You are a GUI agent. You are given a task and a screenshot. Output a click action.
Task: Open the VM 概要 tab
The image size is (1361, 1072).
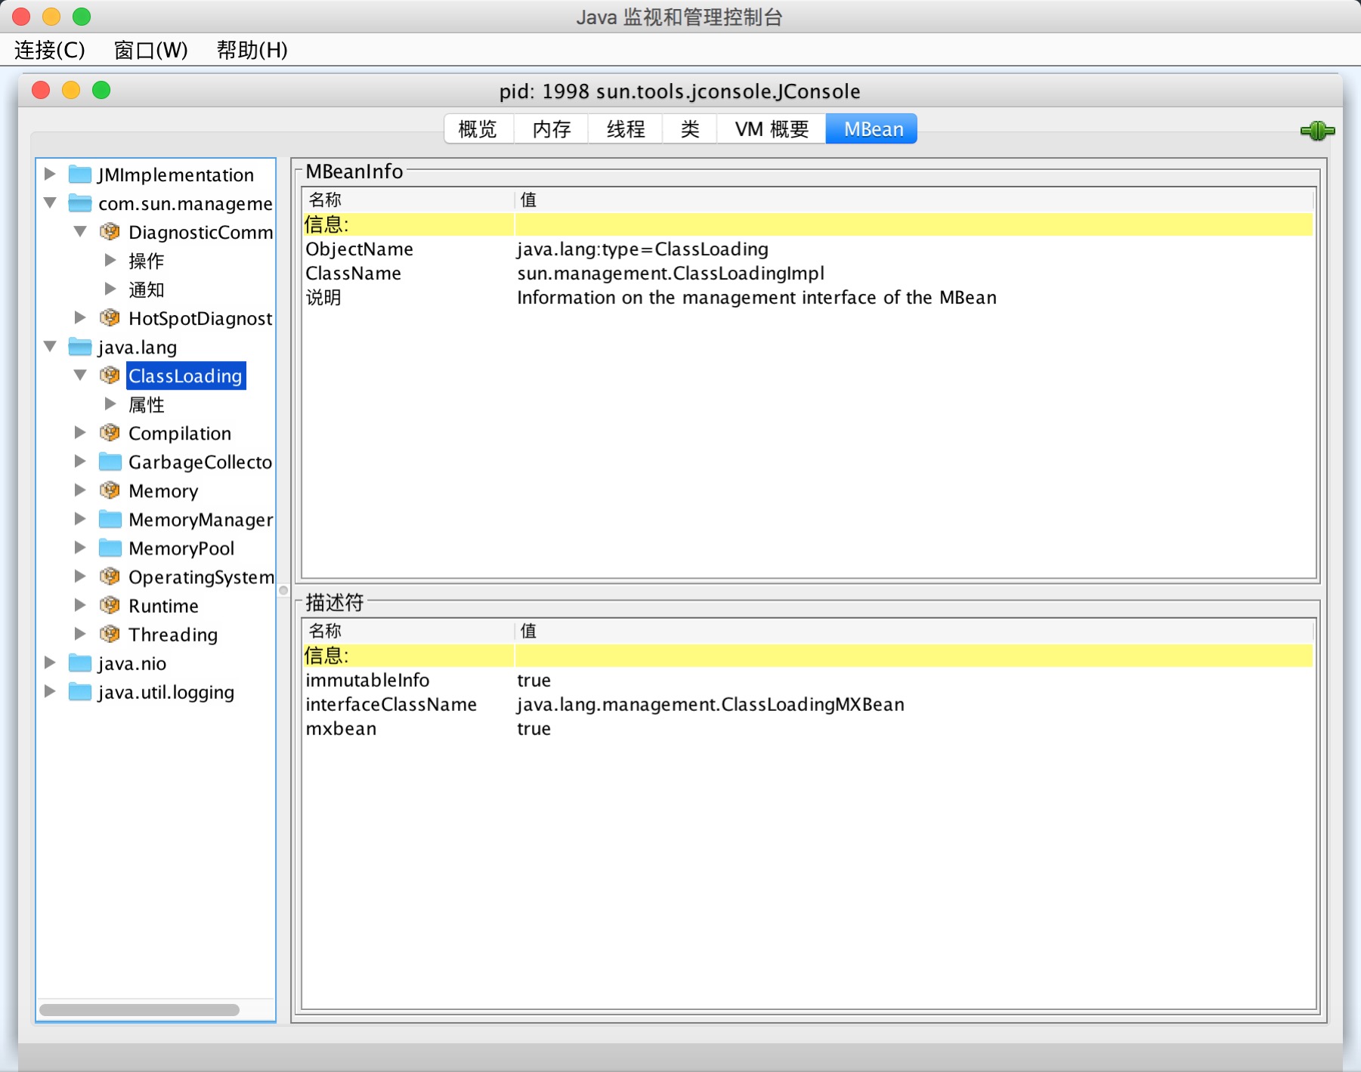tap(772, 129)
